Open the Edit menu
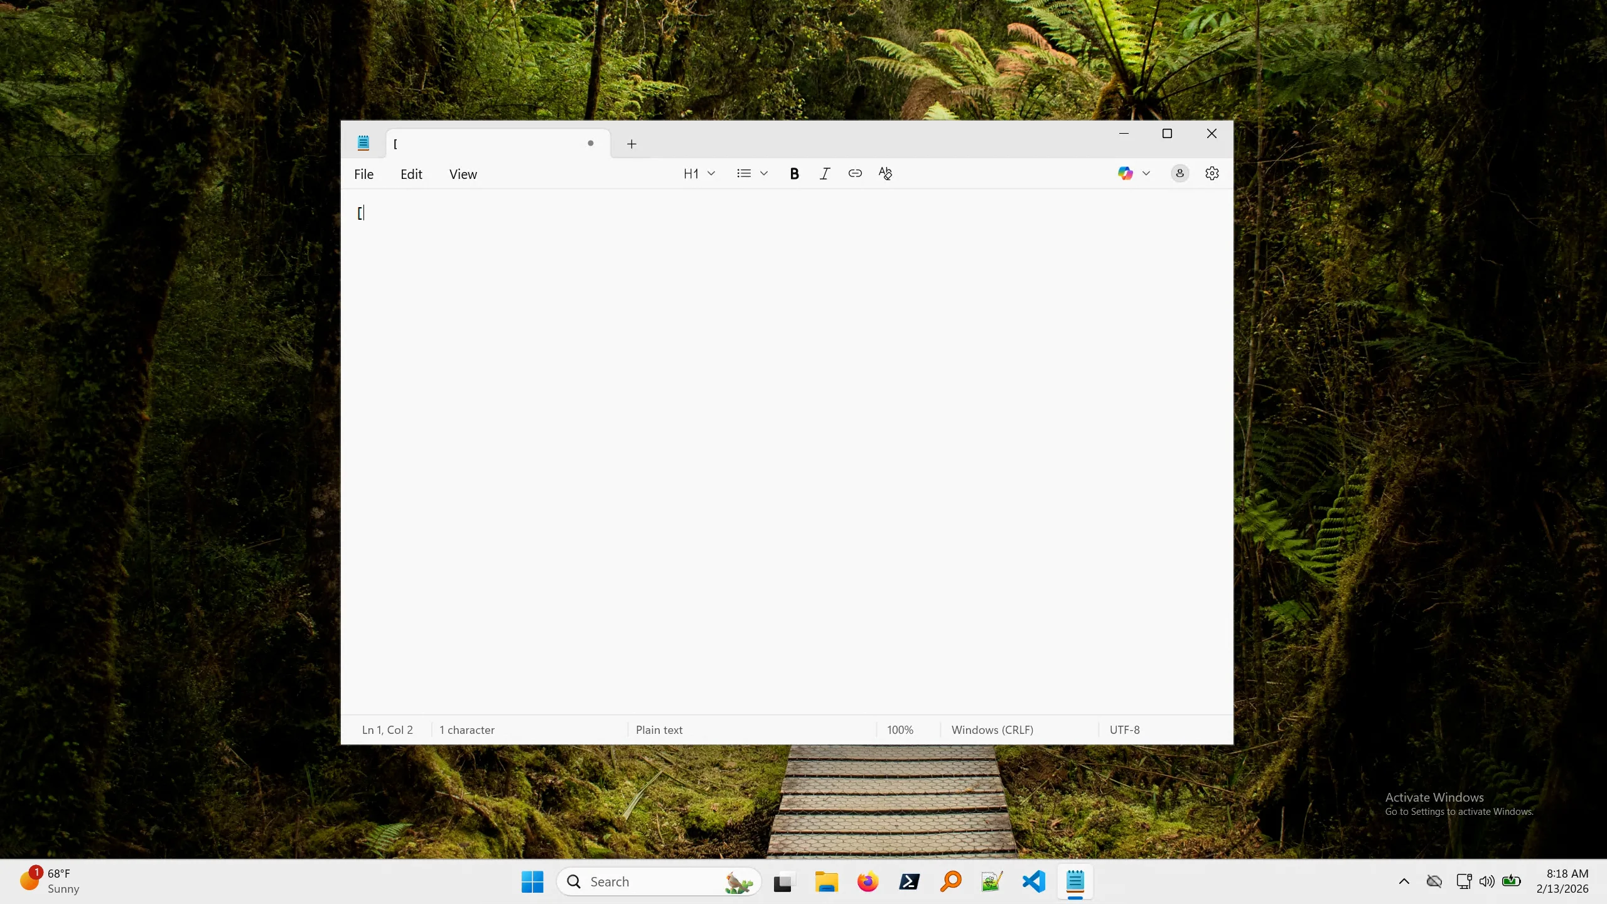 (x=411, y=175)
